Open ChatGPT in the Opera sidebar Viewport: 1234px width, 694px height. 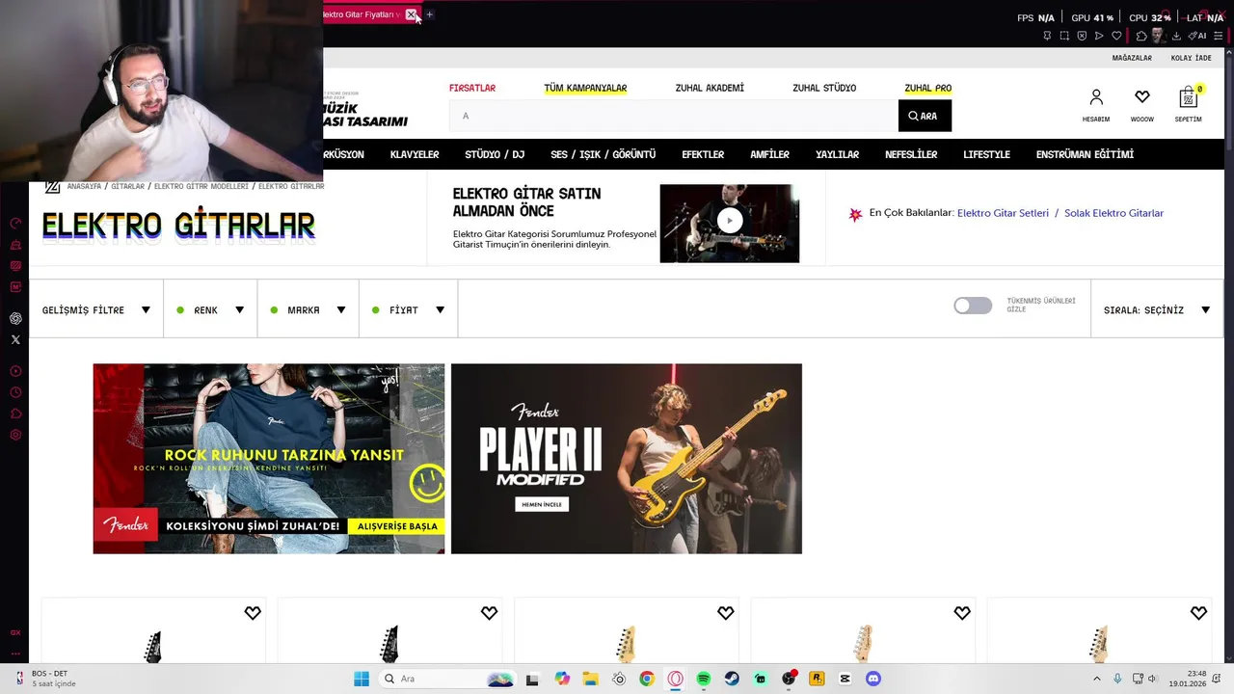click(x=15, y=318)
